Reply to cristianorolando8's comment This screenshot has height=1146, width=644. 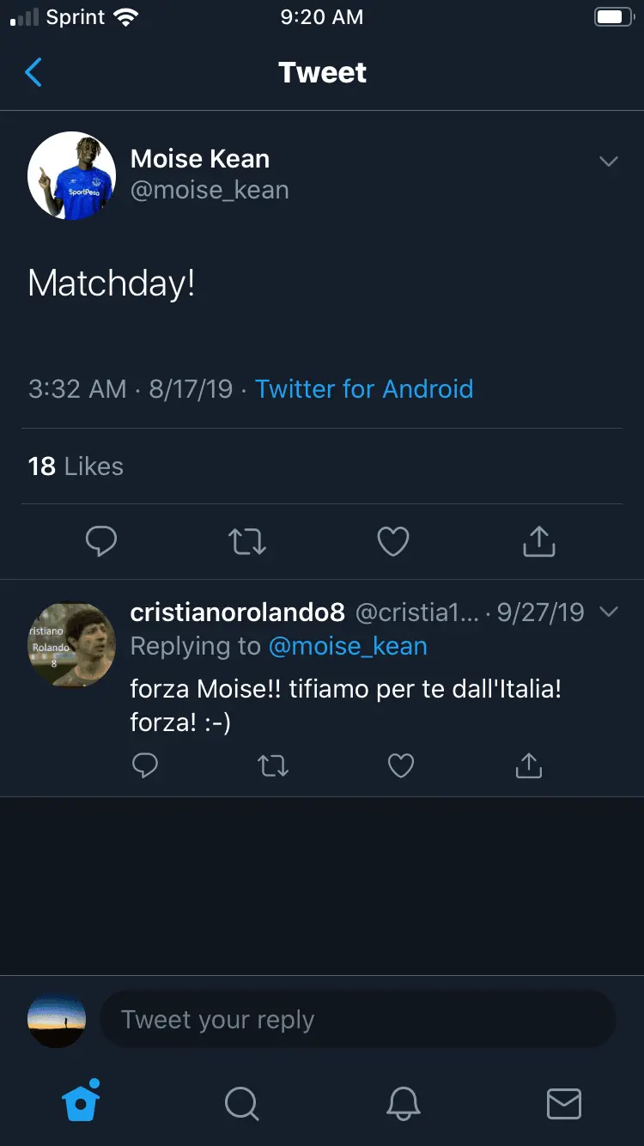click(x=145, y=765)
